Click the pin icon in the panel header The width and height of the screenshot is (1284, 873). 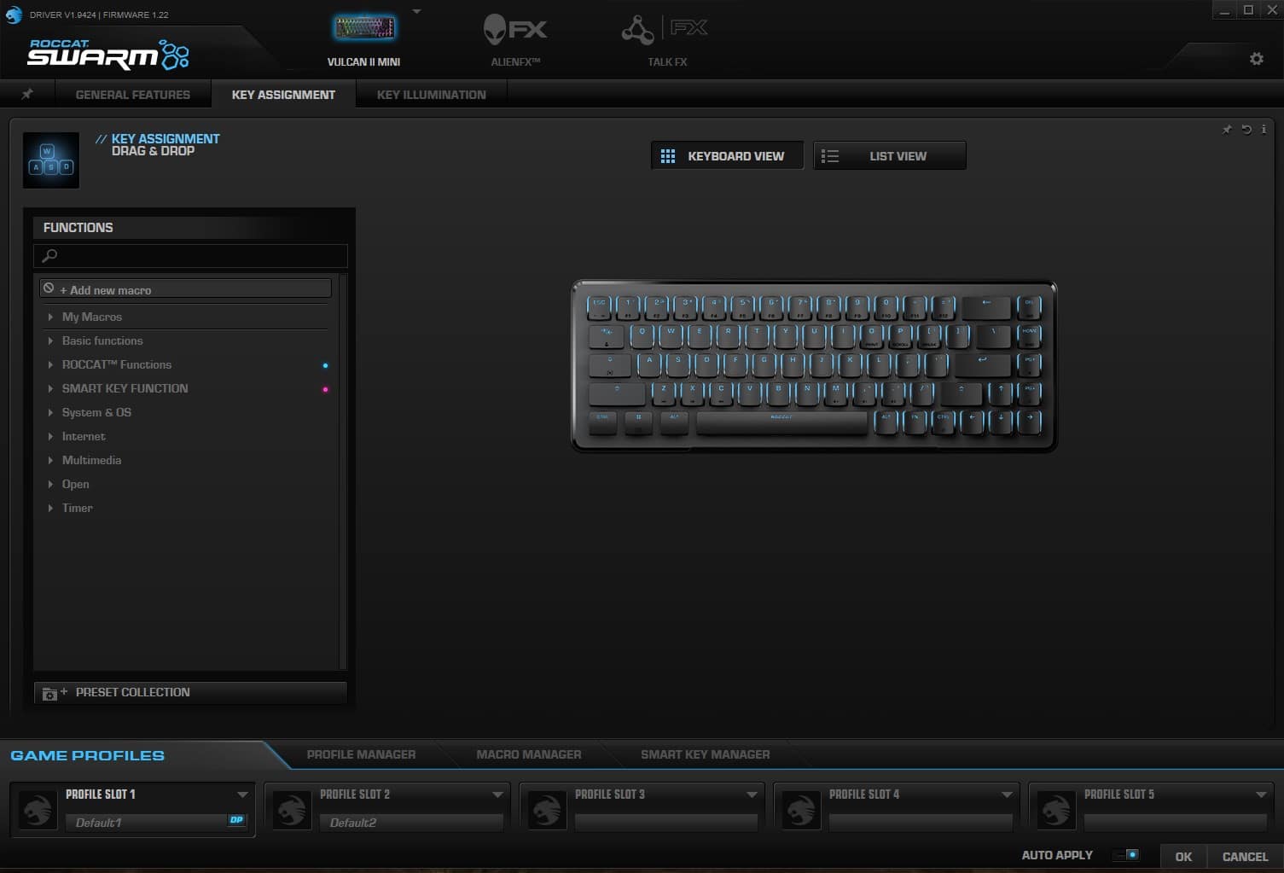[x=1227, y=130]
